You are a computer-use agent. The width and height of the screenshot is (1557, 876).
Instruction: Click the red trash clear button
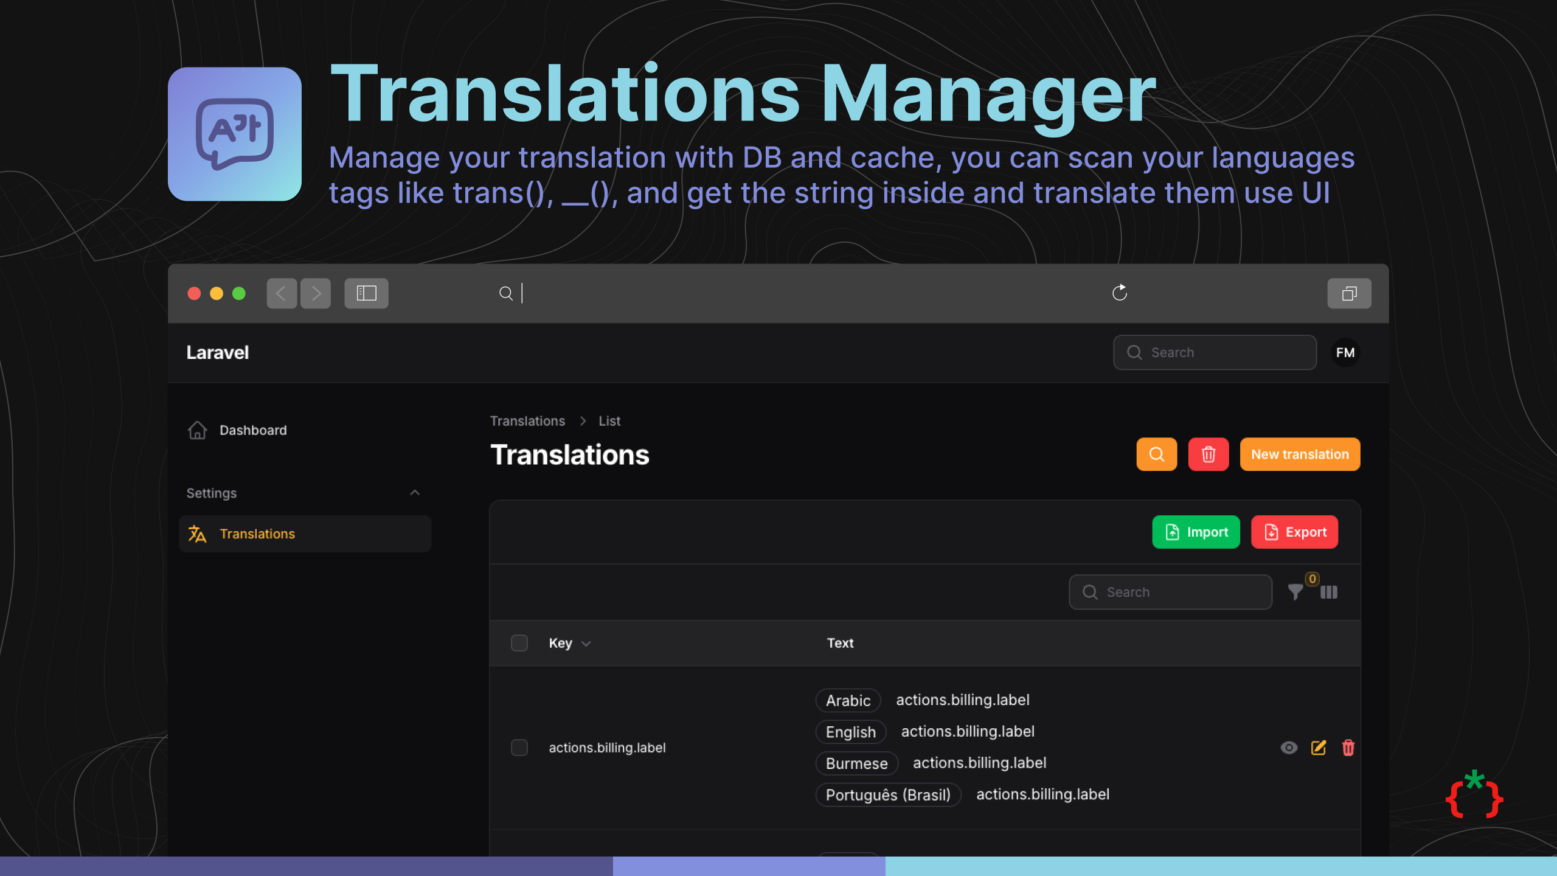coord(1208,454)
